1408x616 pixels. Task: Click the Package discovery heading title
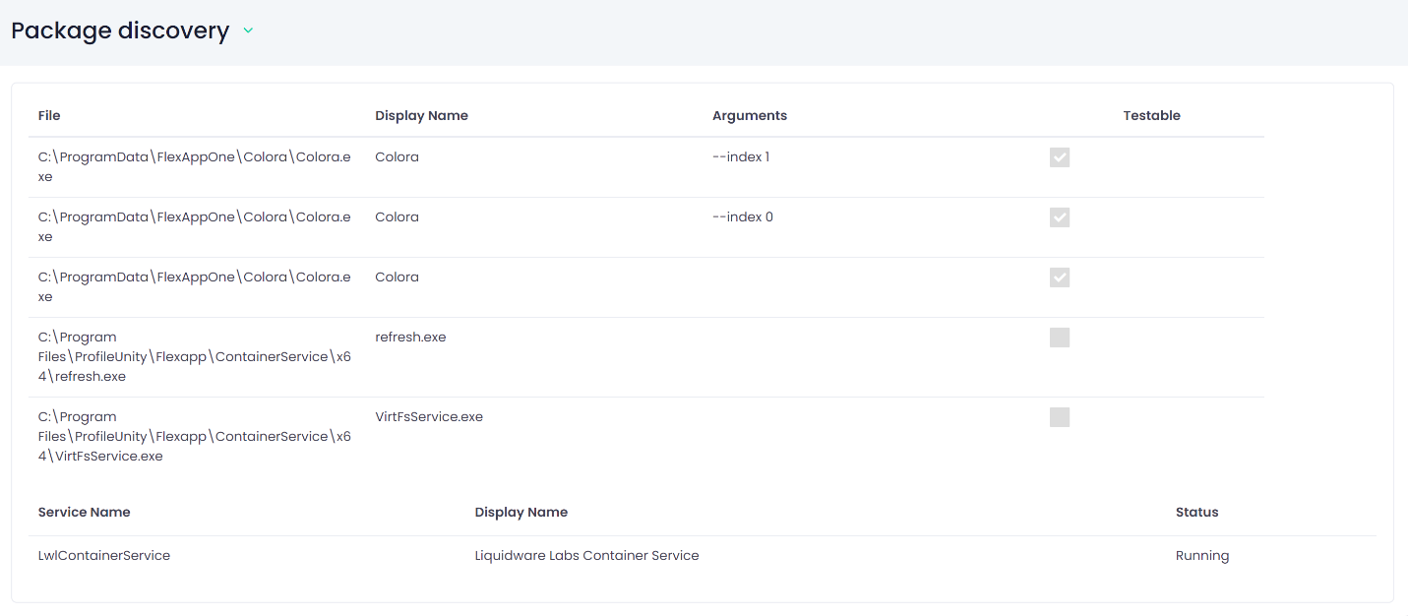pos(120,31)
